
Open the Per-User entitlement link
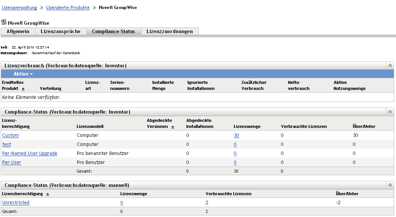12,162
